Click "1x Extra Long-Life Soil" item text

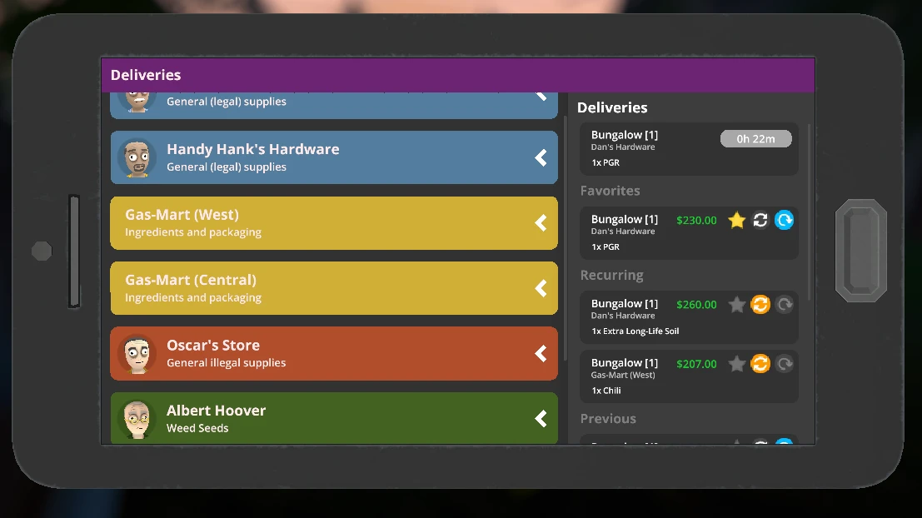click(x=635, y=331)
